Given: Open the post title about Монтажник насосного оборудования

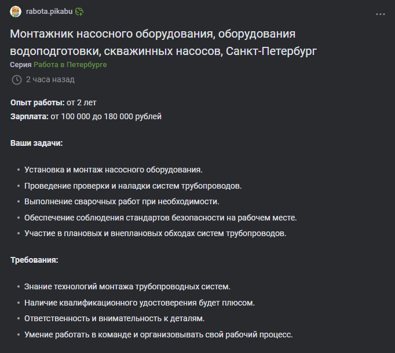Looking at the screenshot, I should click(163, 43).
